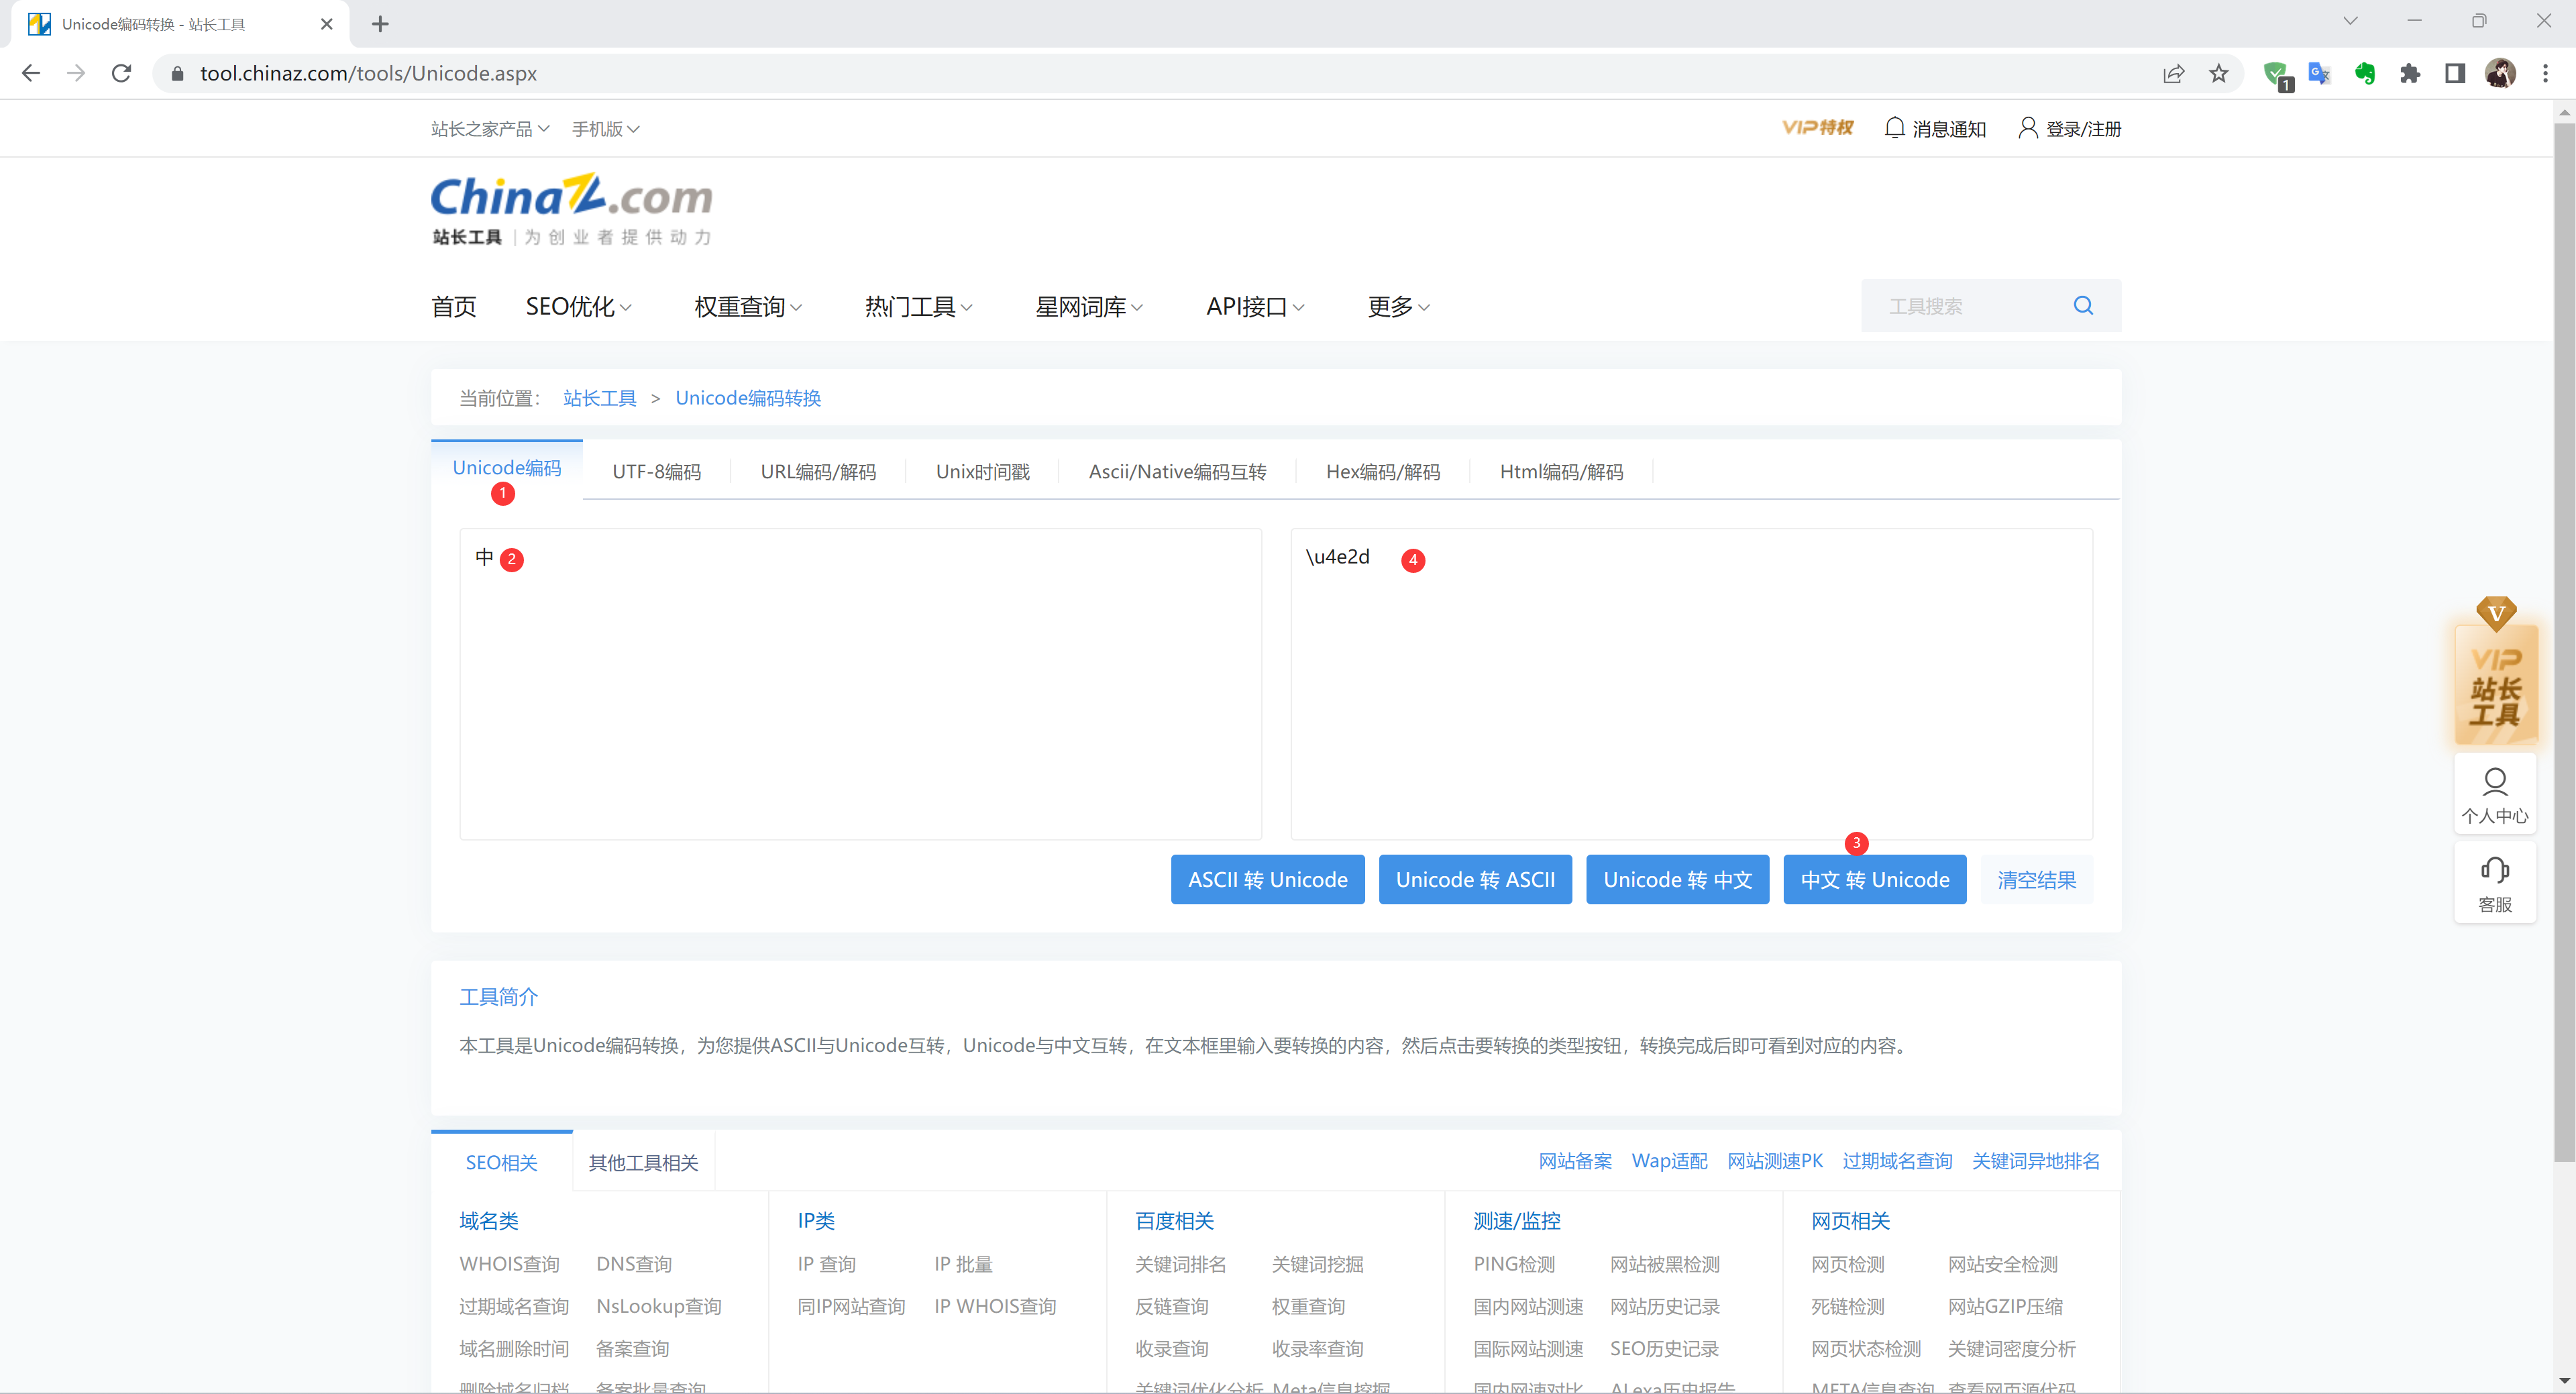
Task: Switch to the UTF-8编码 tab
Action: [x=656, y=471]
